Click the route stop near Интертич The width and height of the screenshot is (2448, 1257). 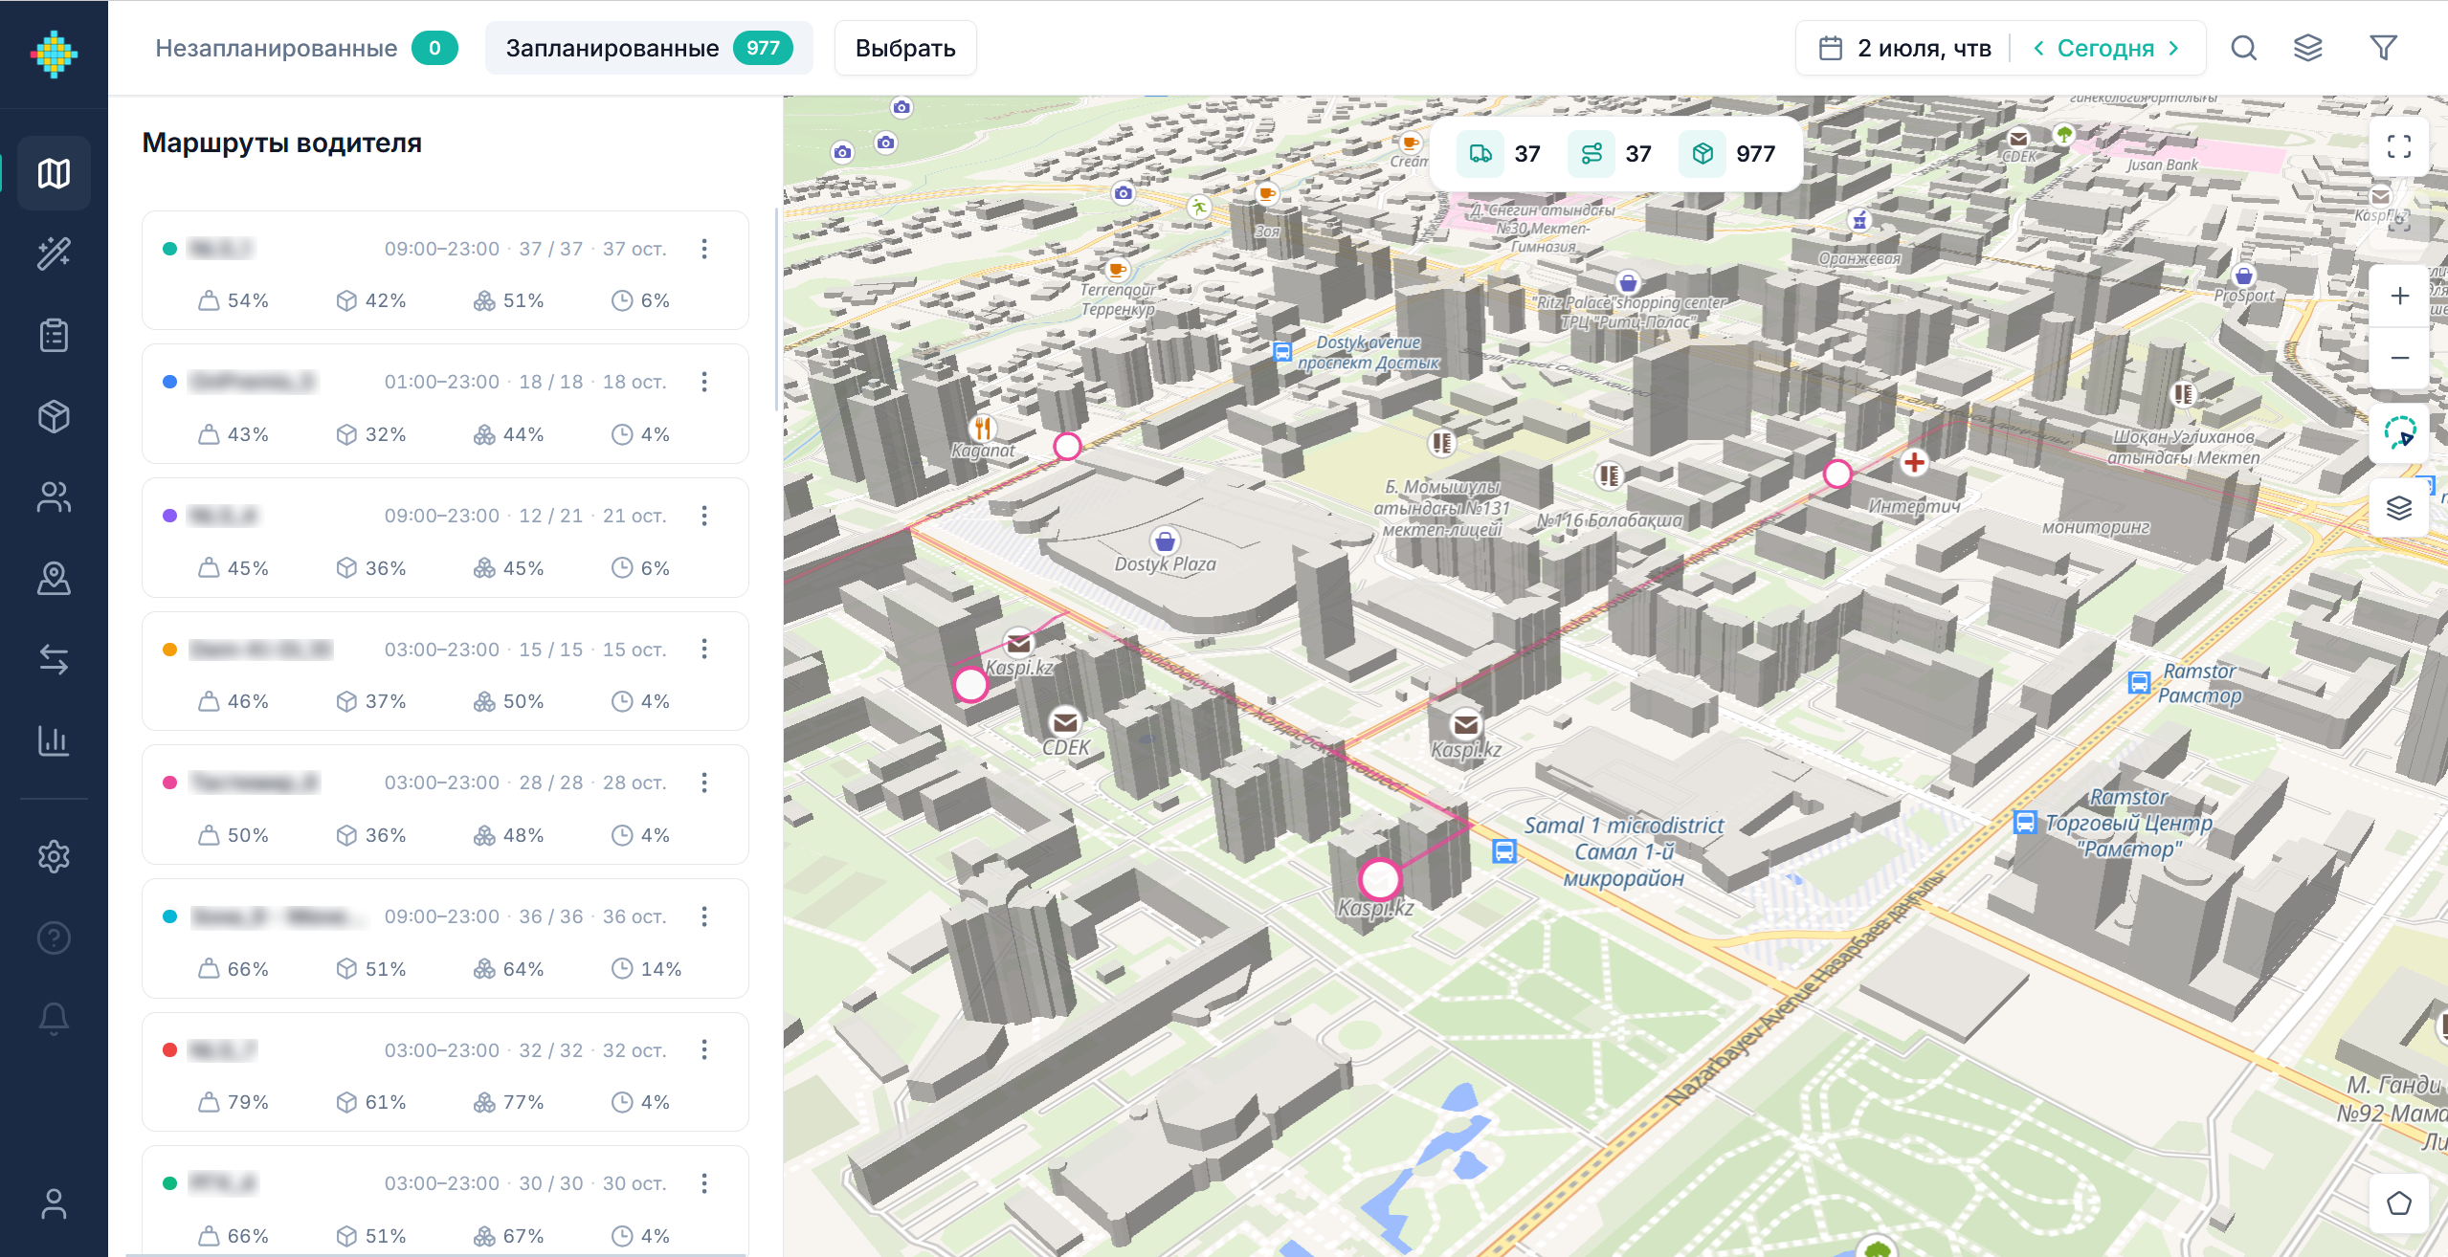click(1837, 474)
